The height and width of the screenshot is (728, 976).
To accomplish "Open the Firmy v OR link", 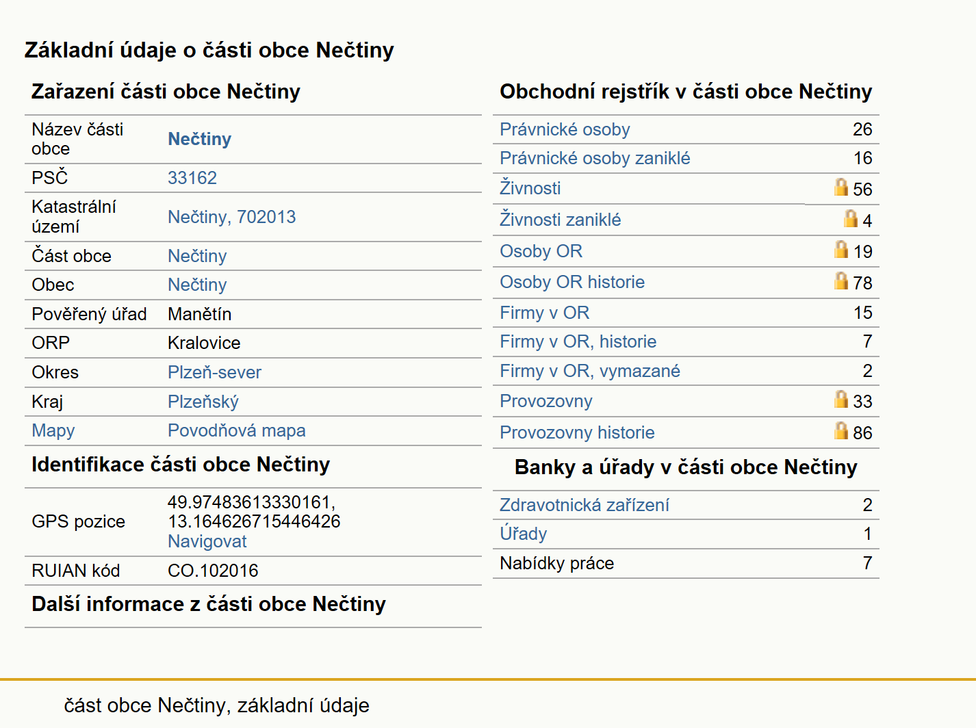I will point(545,313).
